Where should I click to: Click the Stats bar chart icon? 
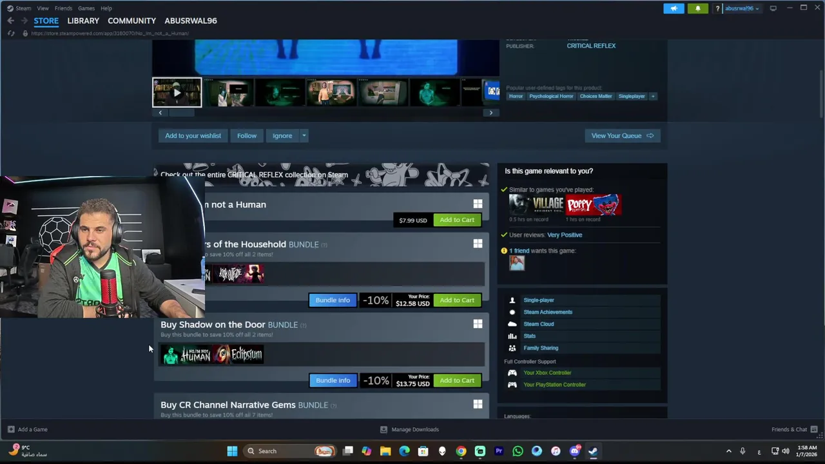pos(512,336)
